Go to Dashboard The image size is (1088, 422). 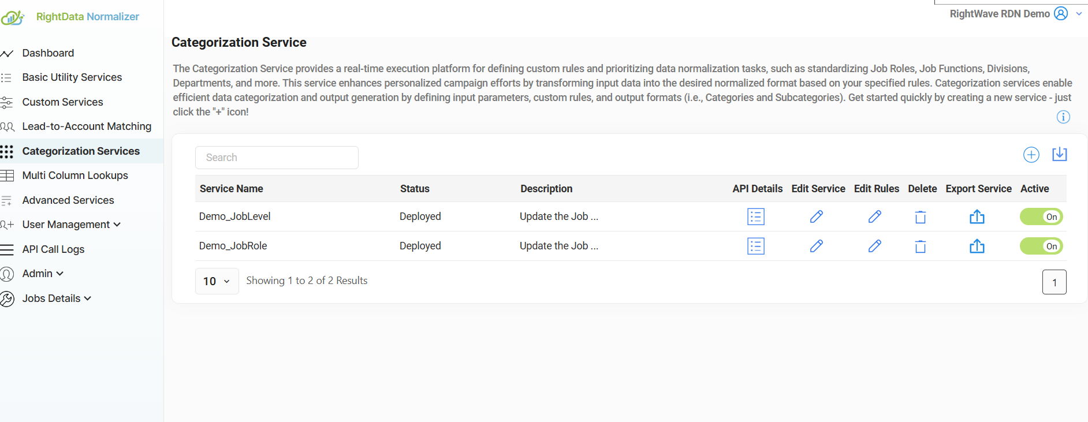(x=48, y=53)
